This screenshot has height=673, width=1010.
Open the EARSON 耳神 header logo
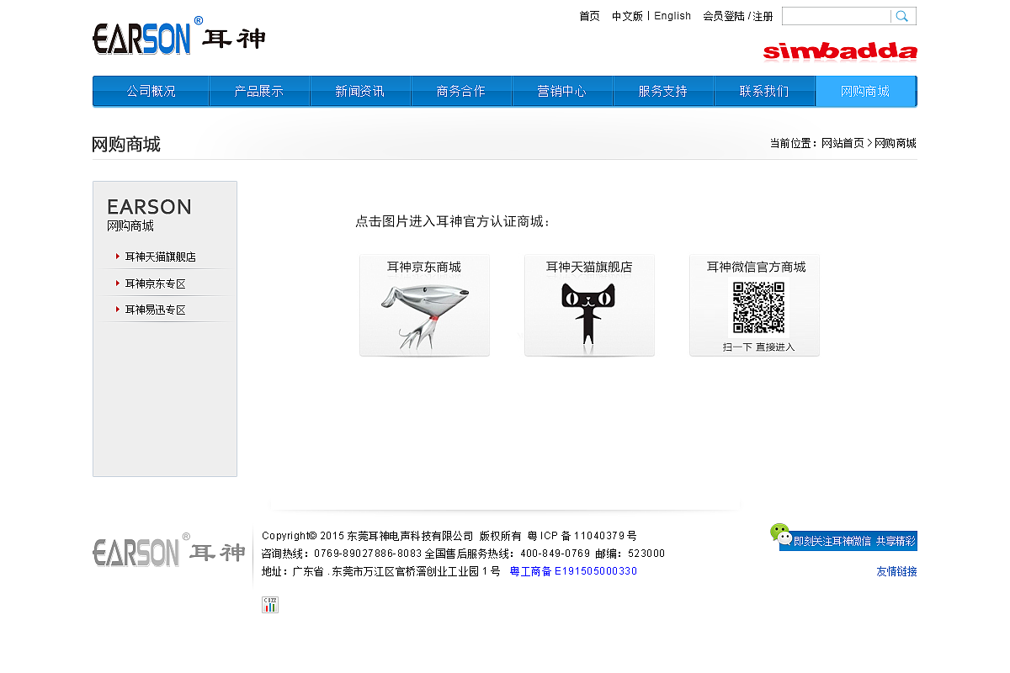(x=179, y=37)
